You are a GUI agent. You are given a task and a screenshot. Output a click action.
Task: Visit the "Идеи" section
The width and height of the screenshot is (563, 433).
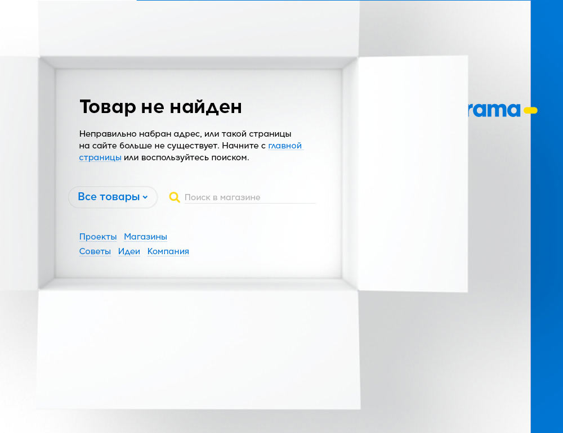coord(129,251)
